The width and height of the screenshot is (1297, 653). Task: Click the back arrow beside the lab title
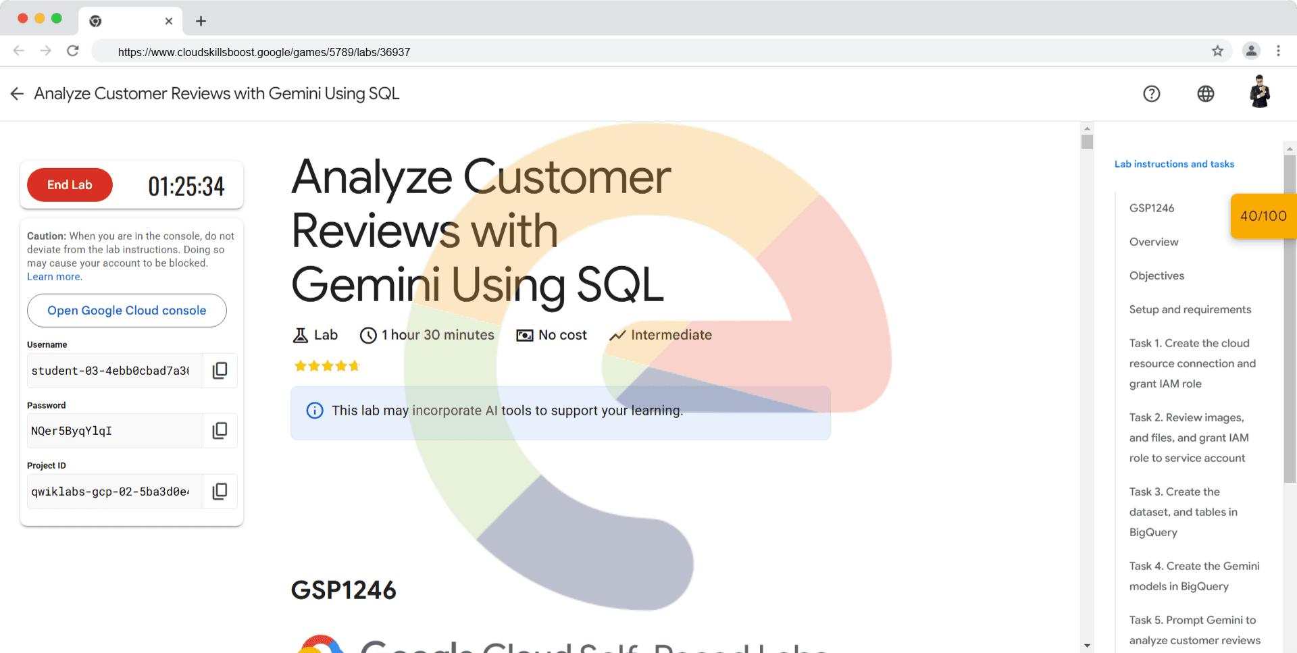tap(17, 94)
